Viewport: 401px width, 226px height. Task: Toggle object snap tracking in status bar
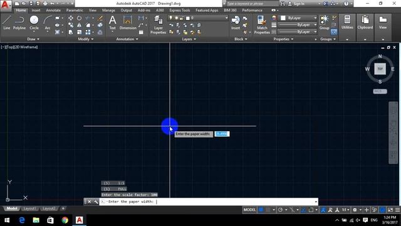(x=303, y=210)
